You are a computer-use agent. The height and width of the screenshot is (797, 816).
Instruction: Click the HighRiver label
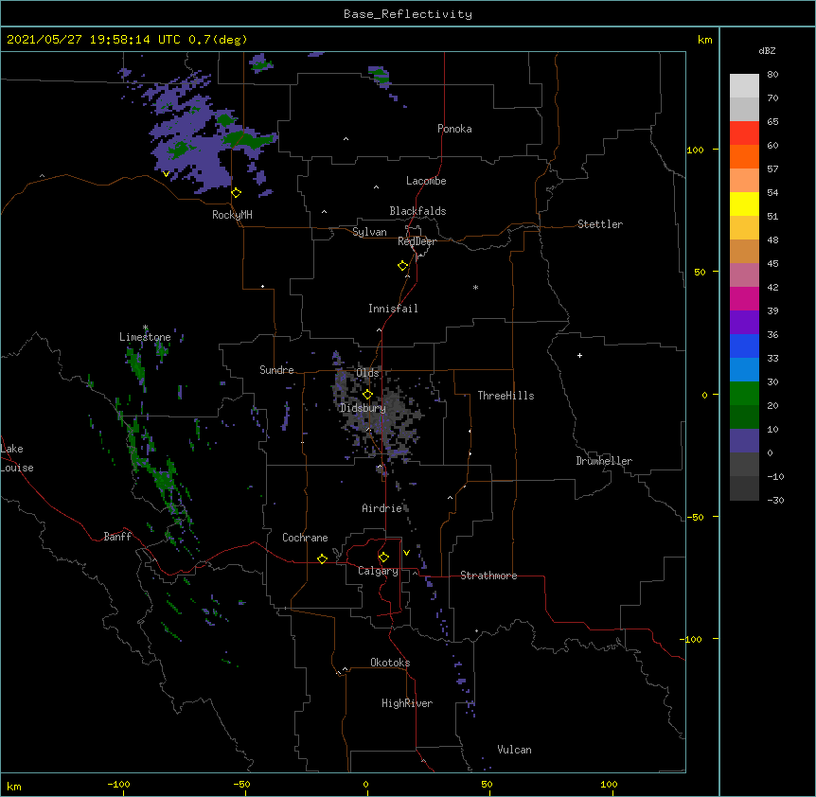coord(407,703)
